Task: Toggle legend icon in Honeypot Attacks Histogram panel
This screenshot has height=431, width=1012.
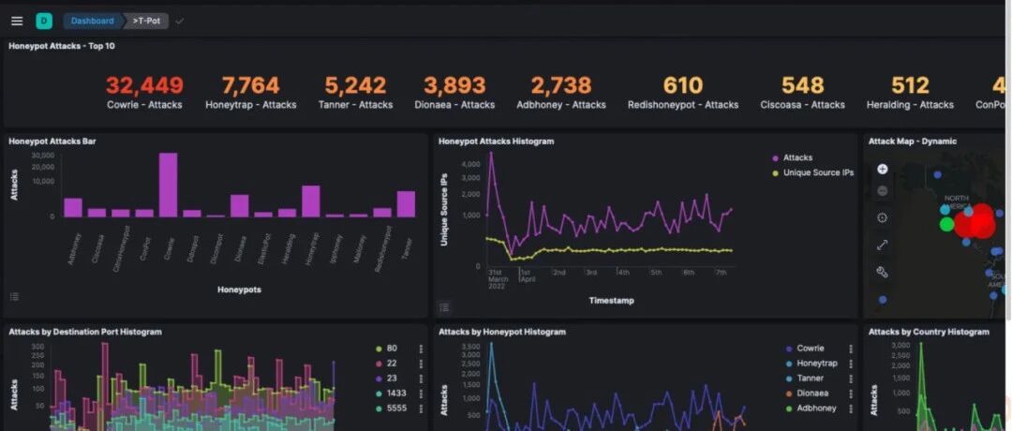Action: coord(444,307)
